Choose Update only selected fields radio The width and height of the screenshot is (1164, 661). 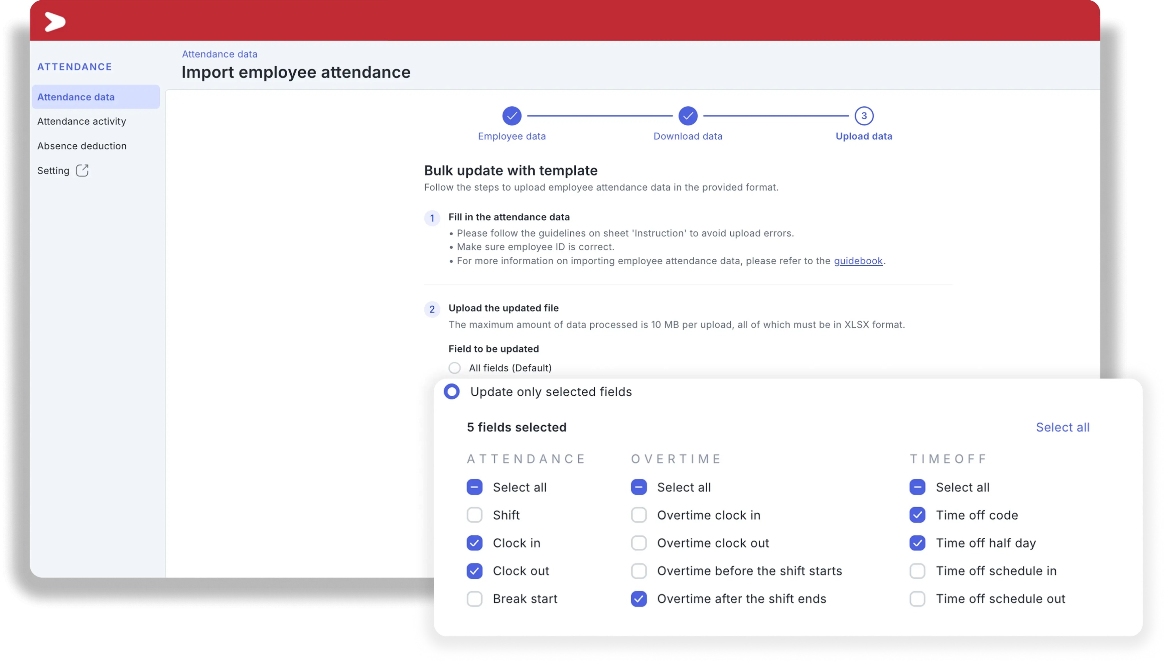click(452, 391)
